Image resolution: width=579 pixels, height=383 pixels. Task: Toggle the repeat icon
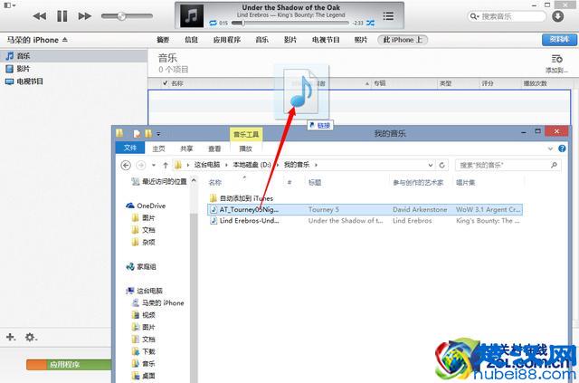(x=214, y=23)
